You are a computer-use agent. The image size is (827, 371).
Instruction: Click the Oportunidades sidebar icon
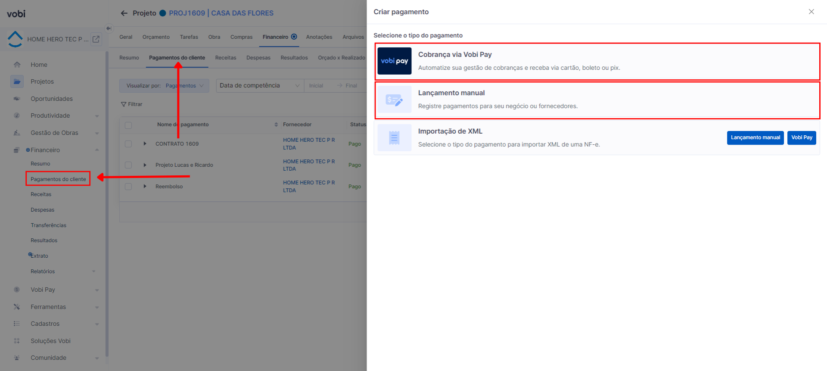pos(17,99)
